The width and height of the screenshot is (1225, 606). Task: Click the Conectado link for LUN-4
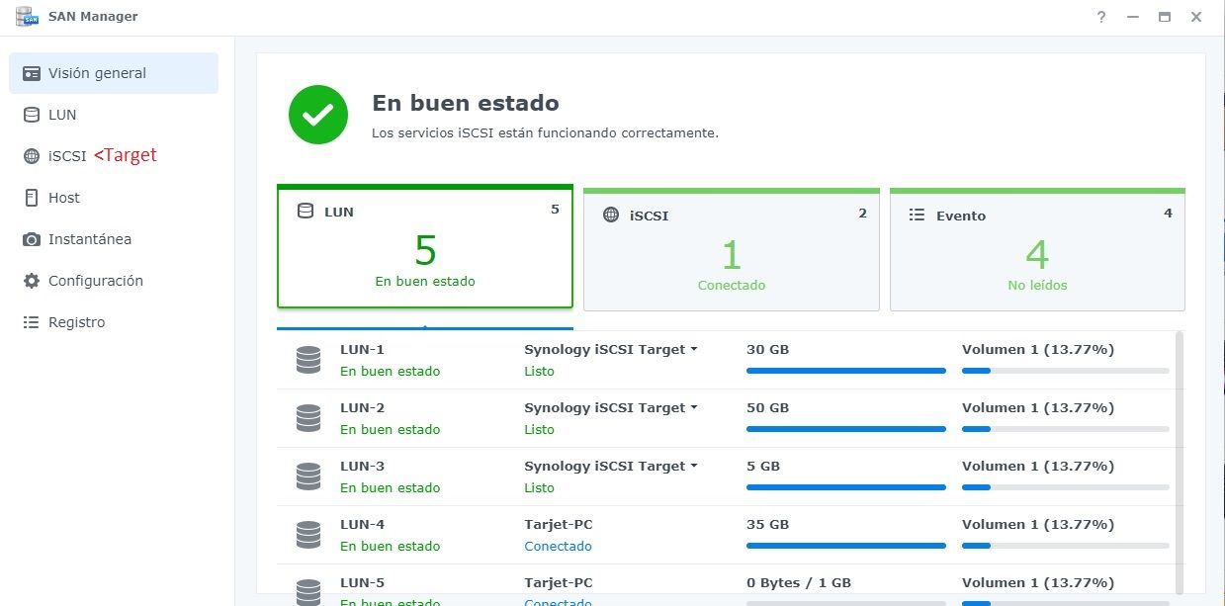(558, 546)
